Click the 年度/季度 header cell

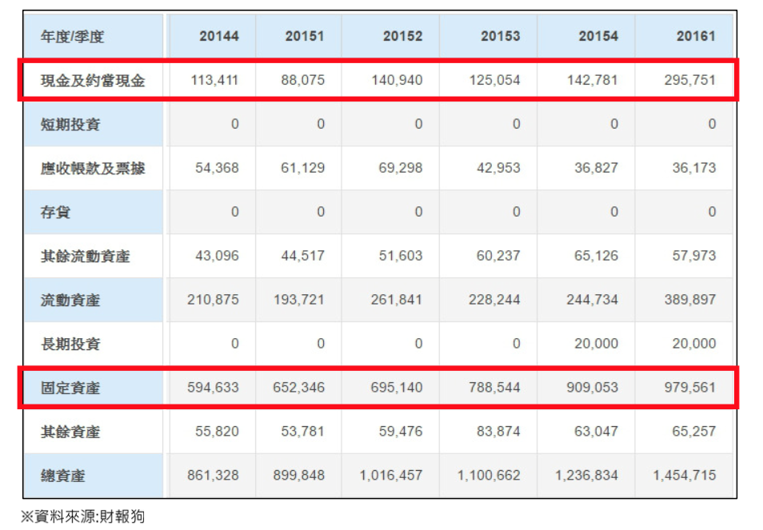pyautogui.click(x=73, y=37)
